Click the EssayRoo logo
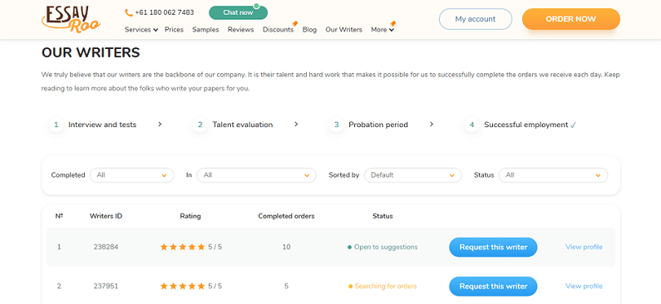Viewport: 661px width, 304px height. coord(71,19)
